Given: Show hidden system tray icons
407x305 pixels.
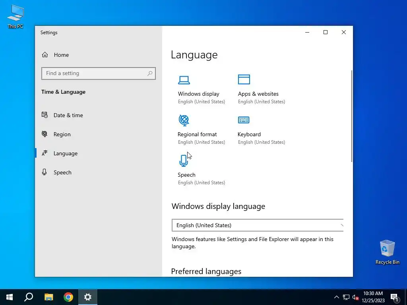Looking at the screenshot, I should 336,297.
